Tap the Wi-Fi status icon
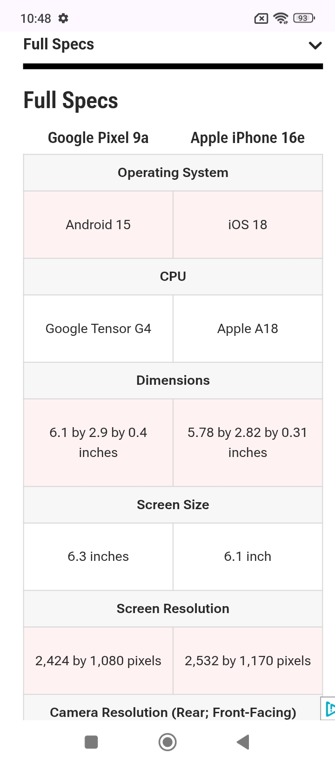 [x=281, y=18]
